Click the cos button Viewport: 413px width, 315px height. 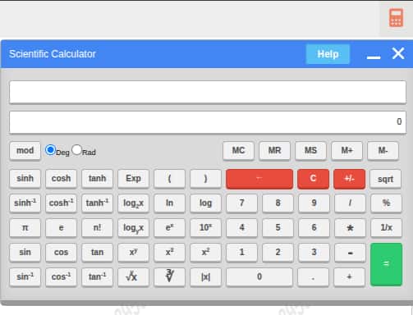(61, 253)
